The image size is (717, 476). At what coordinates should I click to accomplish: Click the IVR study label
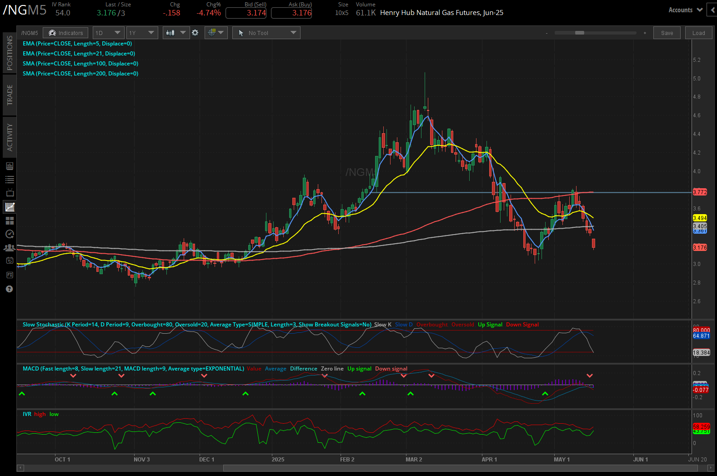(27, 414)
